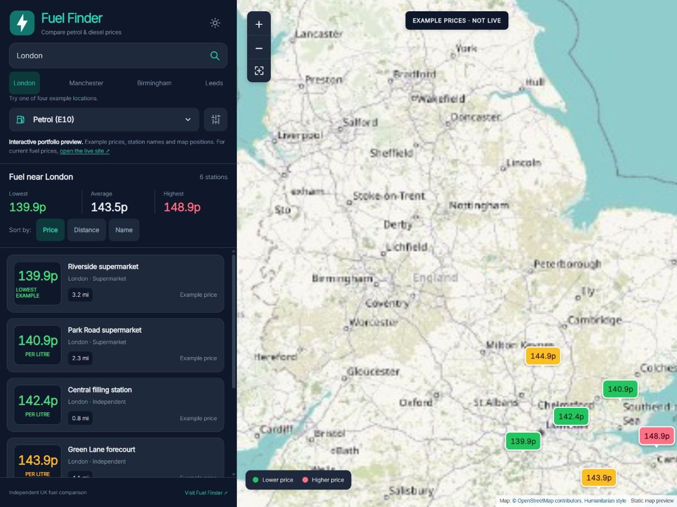Click the search magnifier icon
Screen dimensions: 677x507
(215, 56)
